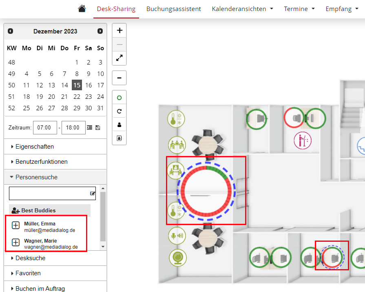The height and width of the screenshot is (292, 365).
Task: Collapse the Personensuche section
Action: pyautogui.click(x=55, y=177)
